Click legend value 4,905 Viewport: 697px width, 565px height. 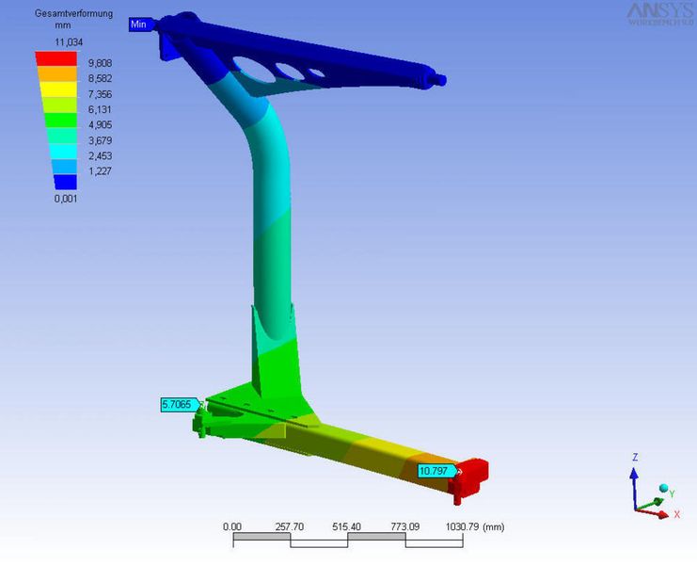coord(100,124)
